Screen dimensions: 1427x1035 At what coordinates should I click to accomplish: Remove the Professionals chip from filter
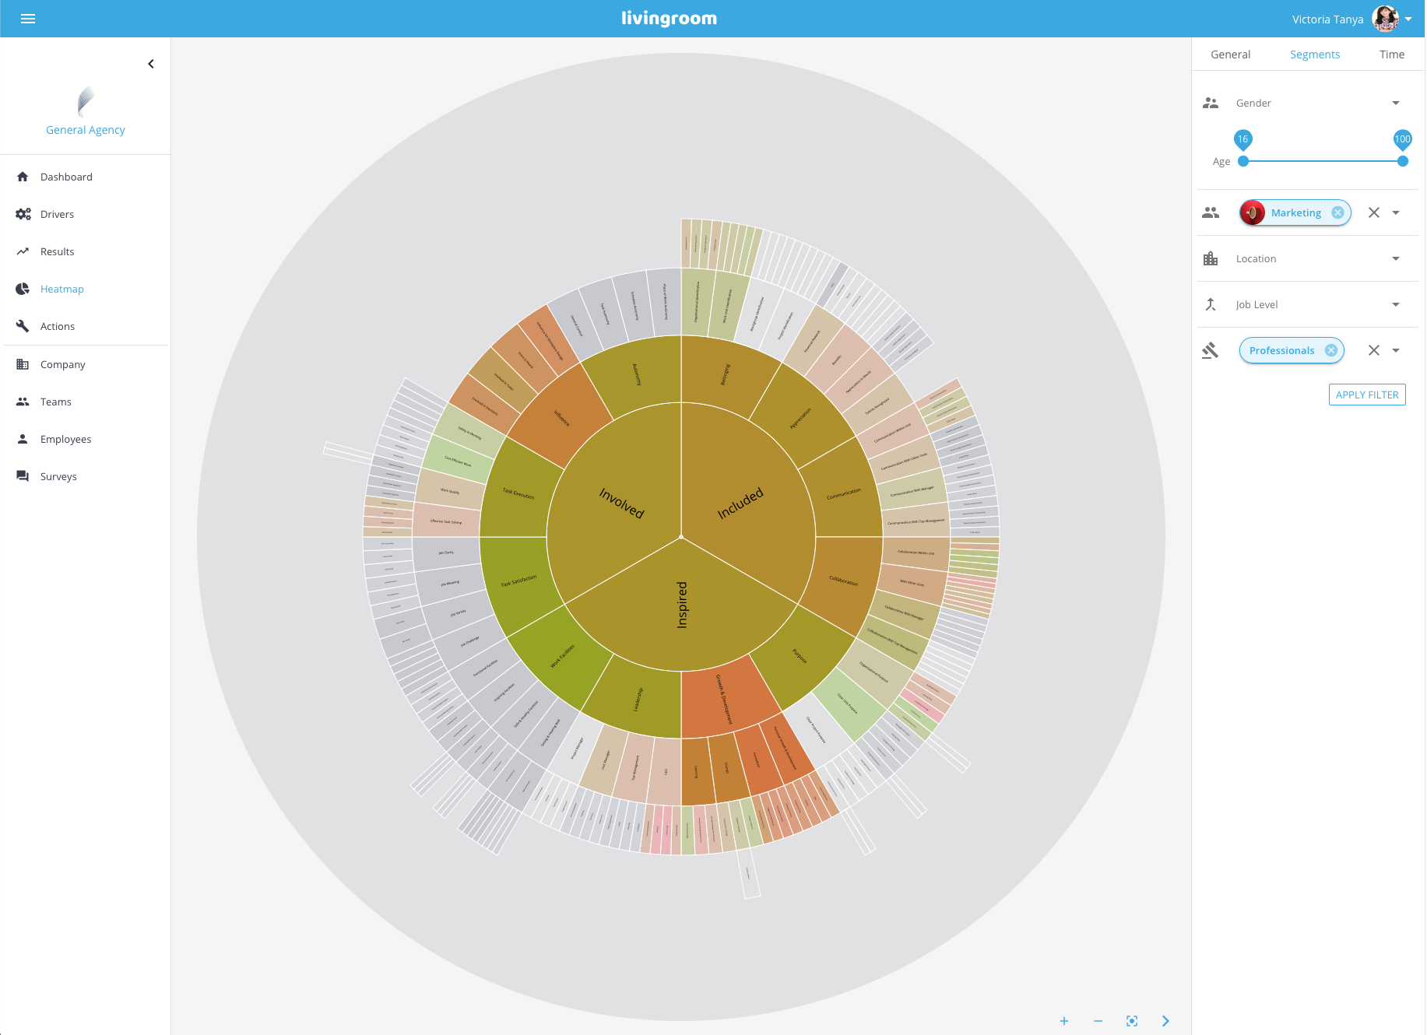1331,350
